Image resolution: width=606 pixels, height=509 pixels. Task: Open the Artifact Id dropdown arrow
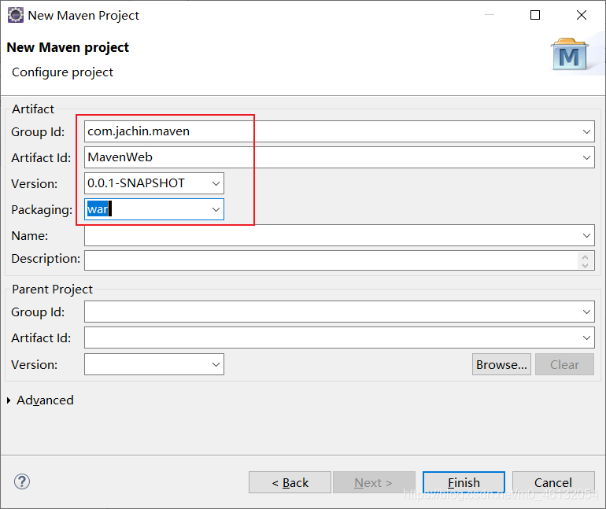pyautogui.click(x=587, y=157)
